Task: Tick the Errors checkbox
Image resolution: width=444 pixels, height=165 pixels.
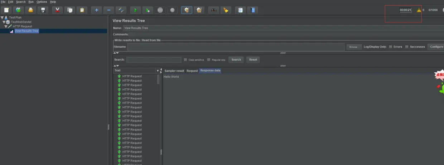Action: 391,47
